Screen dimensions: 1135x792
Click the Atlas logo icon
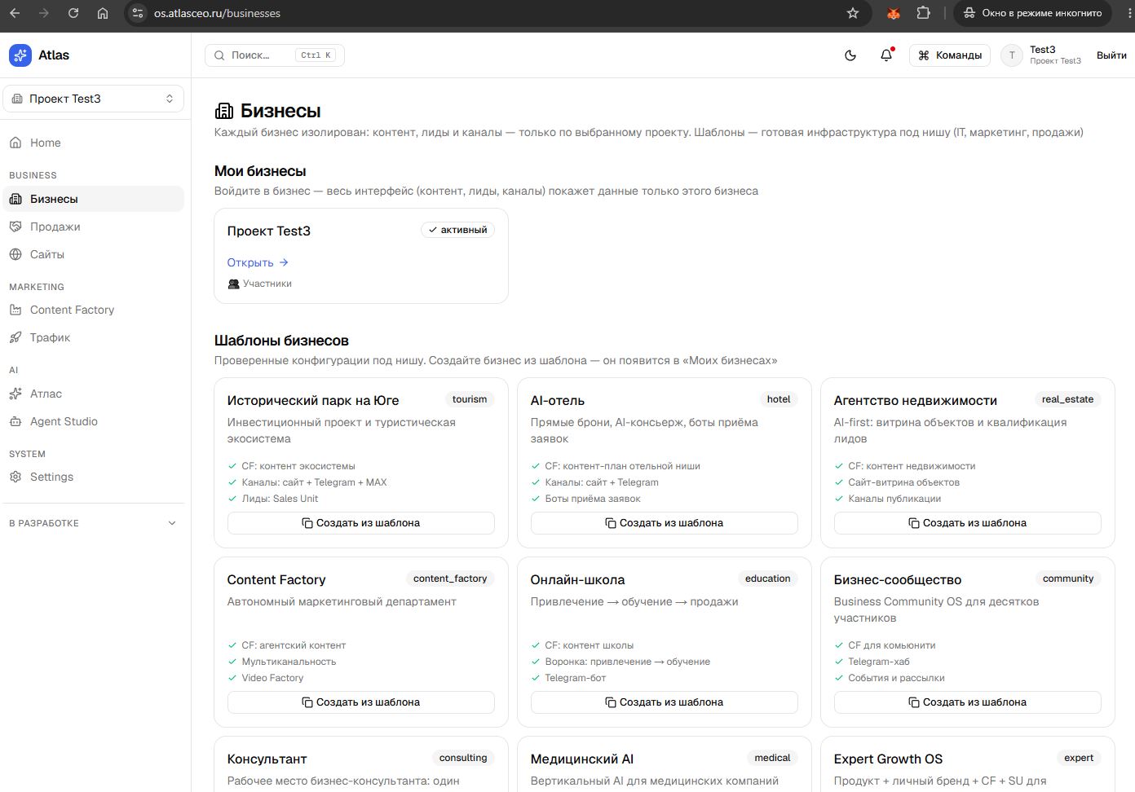(x=20, y=55)
